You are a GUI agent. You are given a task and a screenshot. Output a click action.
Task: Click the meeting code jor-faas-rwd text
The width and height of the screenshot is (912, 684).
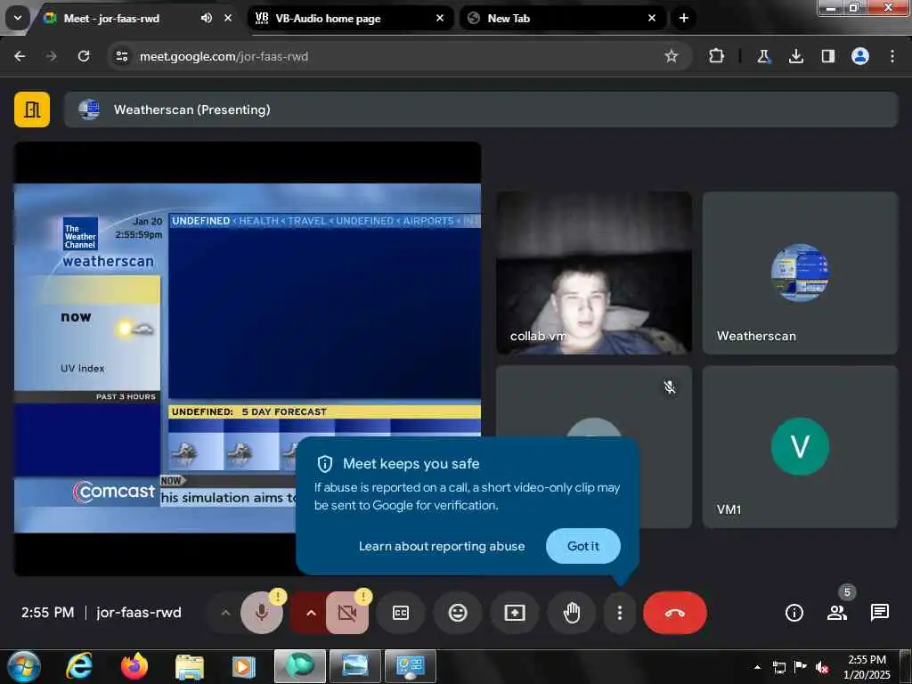click(x=139, y=613)
